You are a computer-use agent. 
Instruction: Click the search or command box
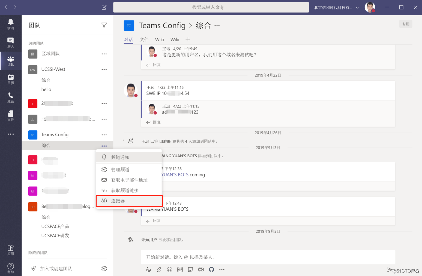point(211,7)
